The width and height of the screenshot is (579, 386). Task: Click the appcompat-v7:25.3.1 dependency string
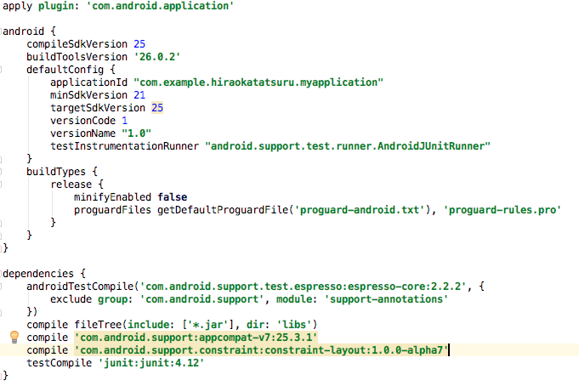tap(196, 337)
